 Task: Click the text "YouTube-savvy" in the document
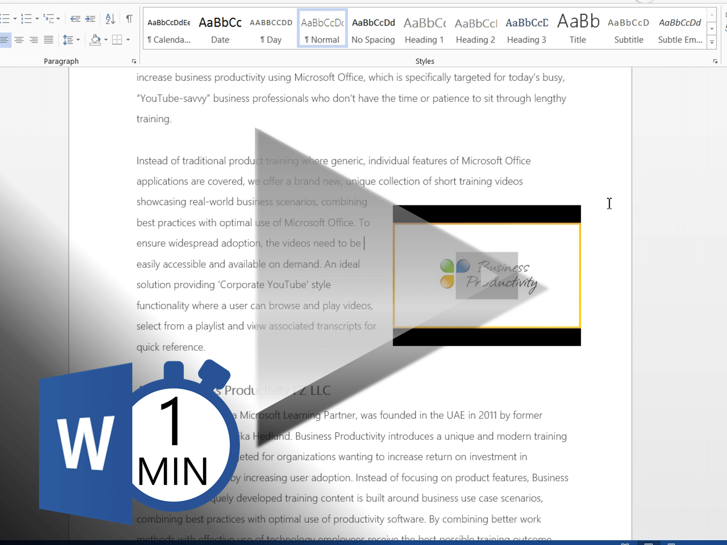pyautogui.click(x=173, y=99)
